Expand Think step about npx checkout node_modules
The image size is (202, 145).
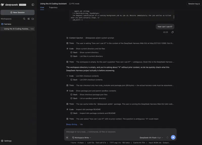[120, 85]
